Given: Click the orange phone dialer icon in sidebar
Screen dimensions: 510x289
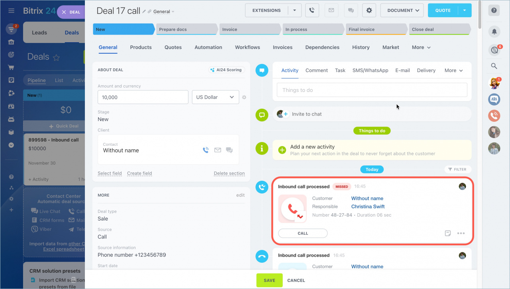Looking at the screenshot, I should point(494,115).
